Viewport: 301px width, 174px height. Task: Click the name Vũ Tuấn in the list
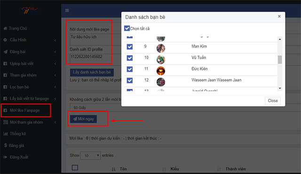[198, 57]
